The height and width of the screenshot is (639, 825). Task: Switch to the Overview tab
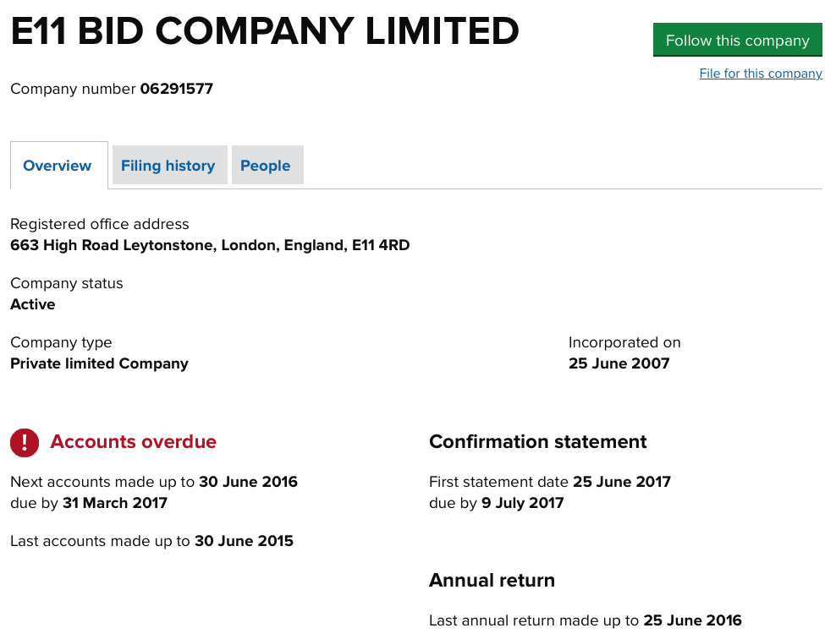click(x=59, y=166)
